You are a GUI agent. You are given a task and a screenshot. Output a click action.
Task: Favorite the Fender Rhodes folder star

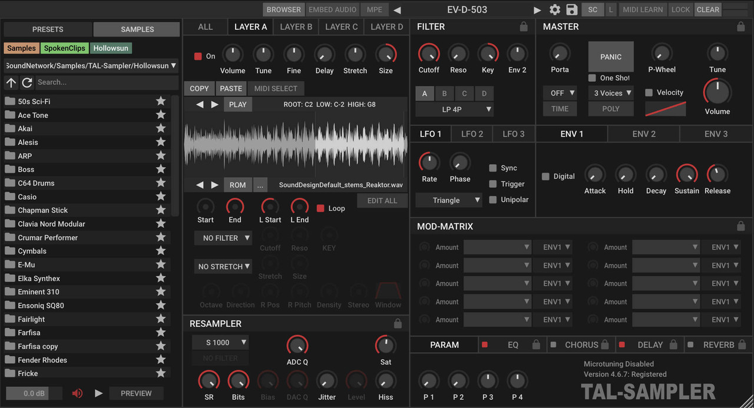[161, 359]
